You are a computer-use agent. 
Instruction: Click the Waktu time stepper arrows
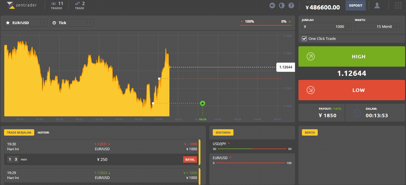pyautogui.click(x=397, y=26)
